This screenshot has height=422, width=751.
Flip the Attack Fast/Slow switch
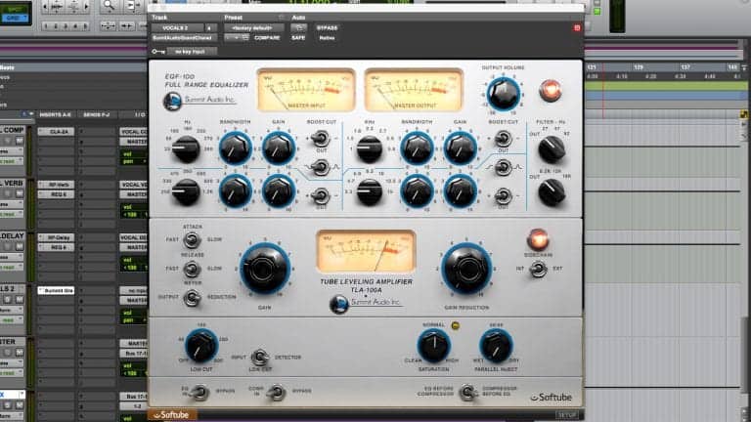pos(192,239)
